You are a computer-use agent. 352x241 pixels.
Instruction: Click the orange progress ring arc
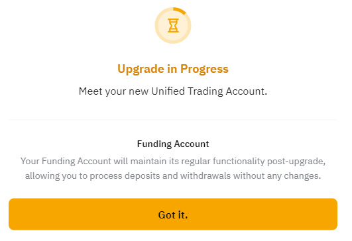tap(180, 11)
